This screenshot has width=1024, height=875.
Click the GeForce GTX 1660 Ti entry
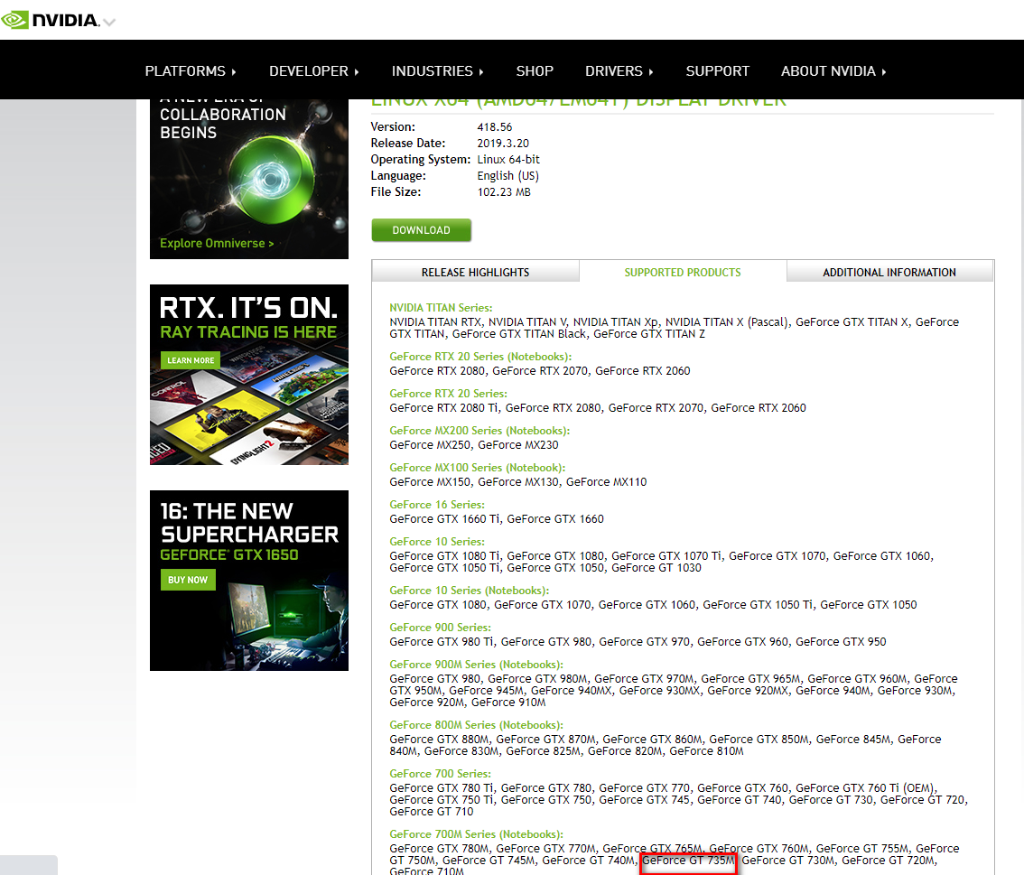click(445, 519)
